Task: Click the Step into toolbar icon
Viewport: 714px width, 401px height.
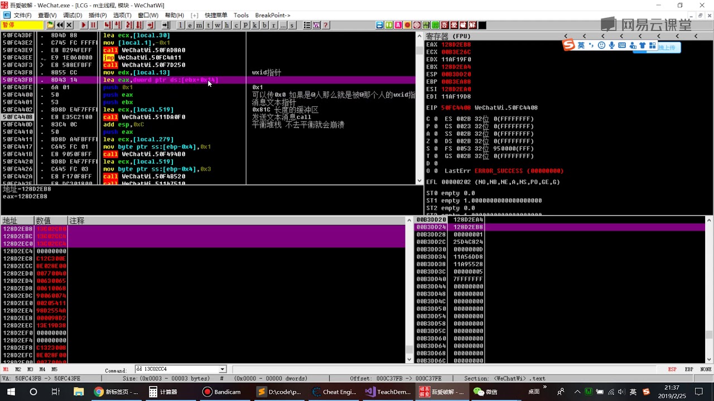Action: pyautogui.click(x=108, y=25)
